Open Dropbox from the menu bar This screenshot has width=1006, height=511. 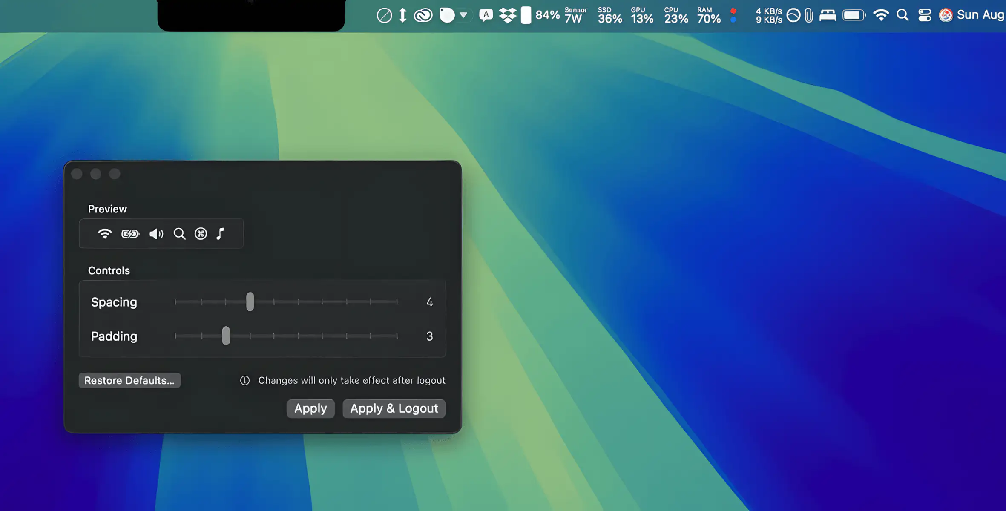click(507, 16)
